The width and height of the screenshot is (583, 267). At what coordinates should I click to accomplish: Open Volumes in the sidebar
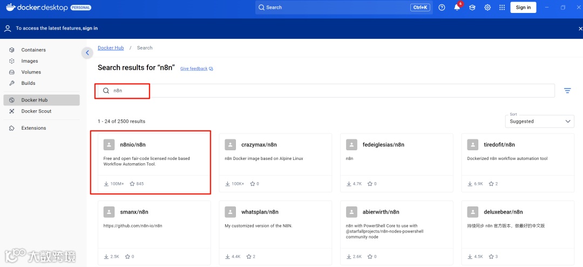click(x=42, y=72)
